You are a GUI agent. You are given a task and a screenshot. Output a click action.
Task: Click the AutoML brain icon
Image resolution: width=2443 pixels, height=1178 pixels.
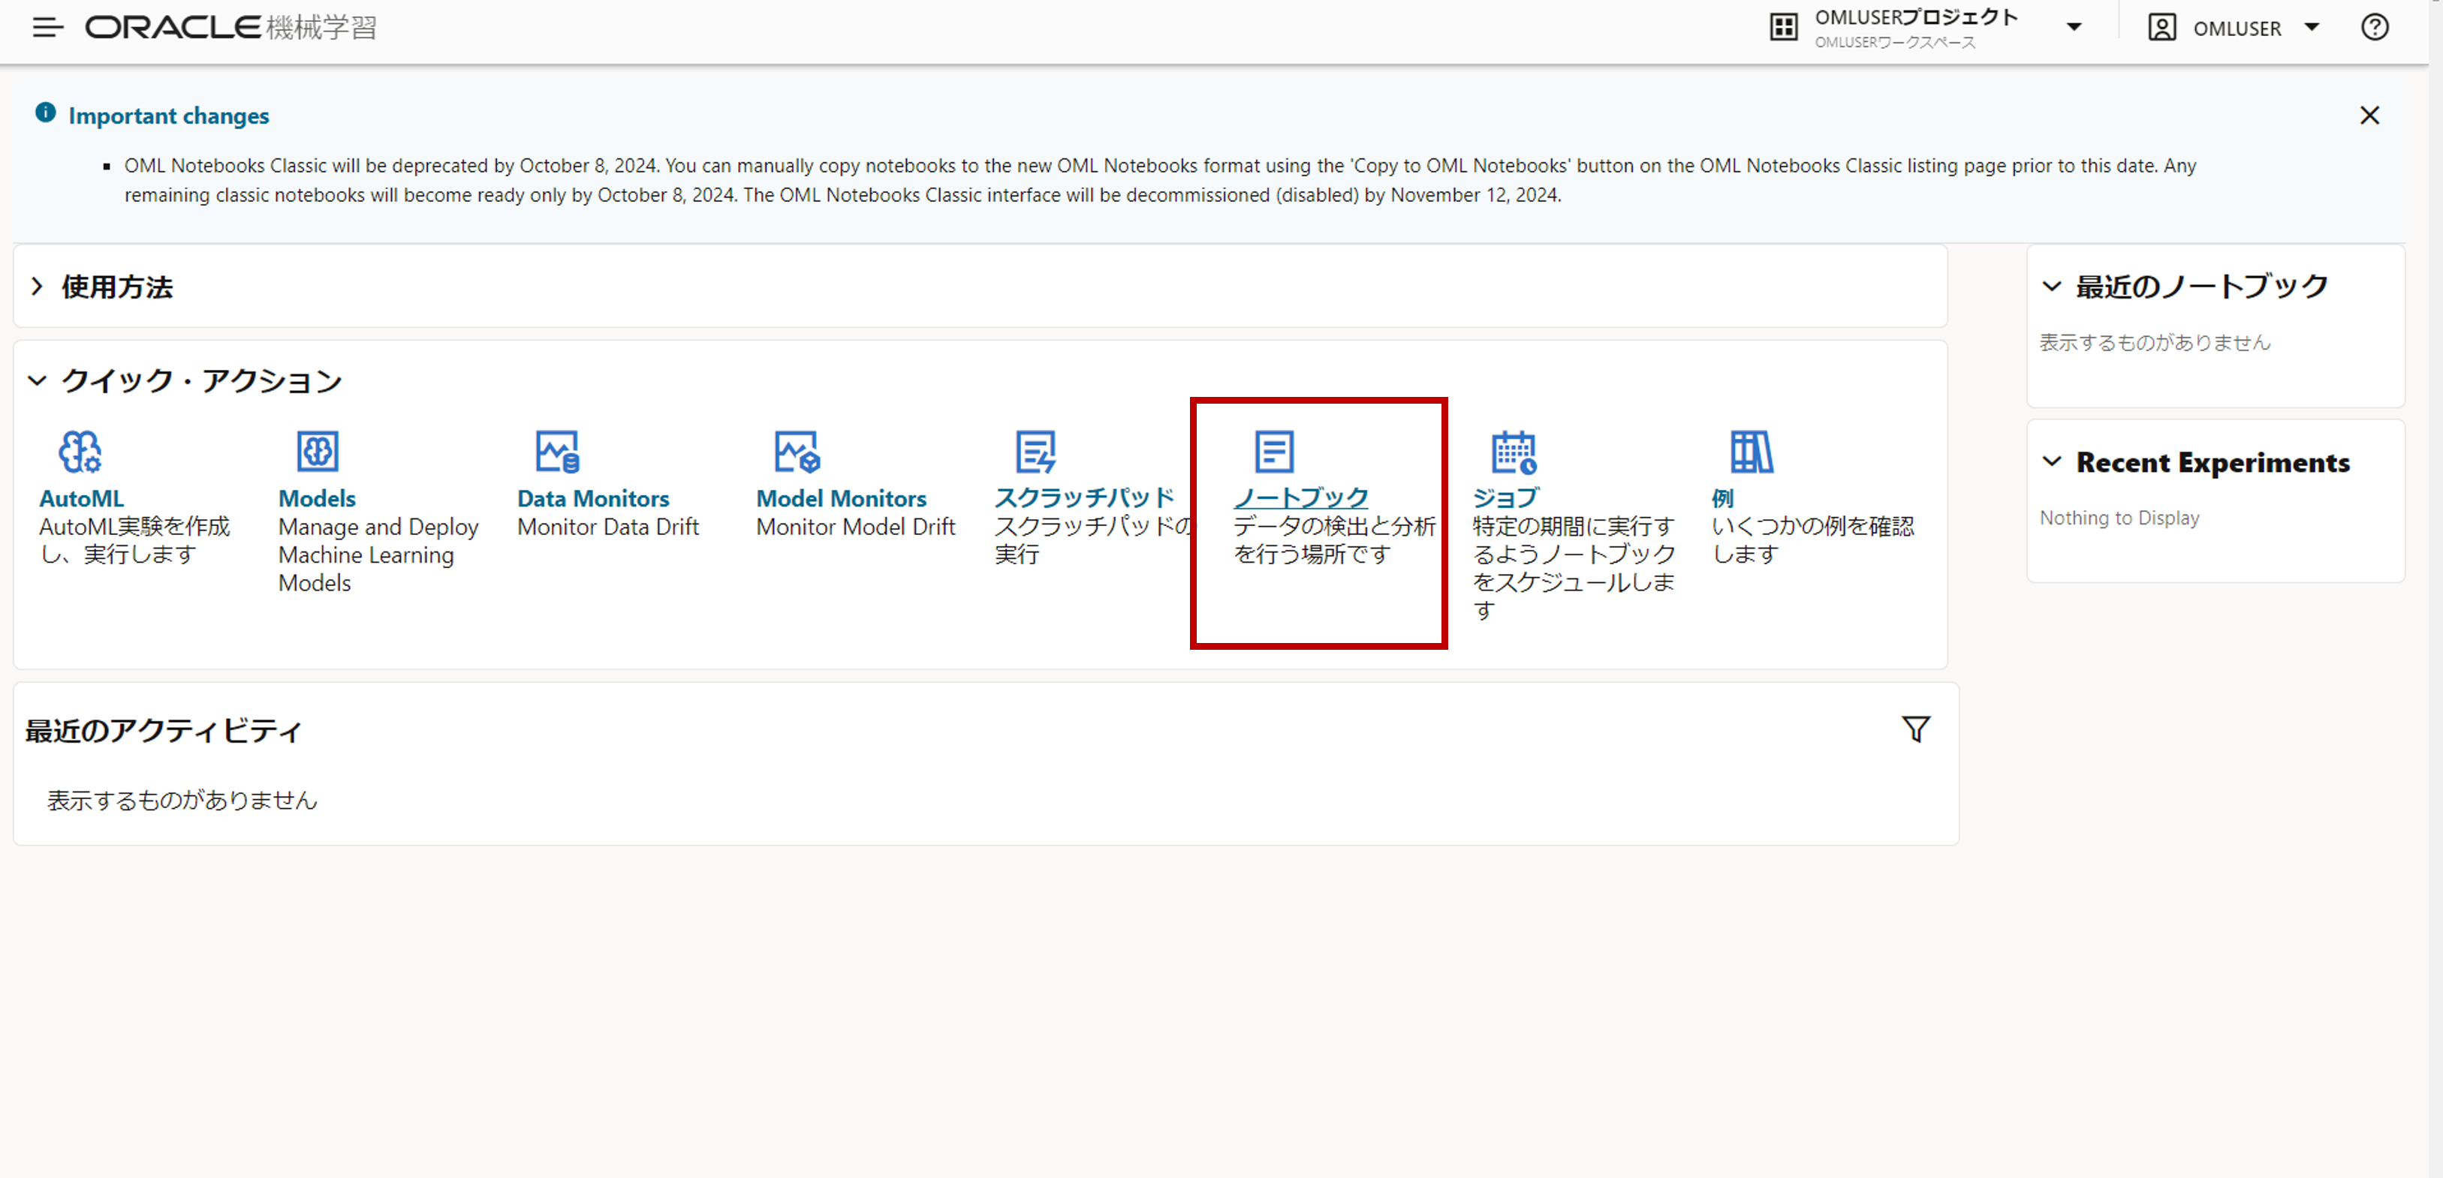pyautogui.click(x=80, y=451)
